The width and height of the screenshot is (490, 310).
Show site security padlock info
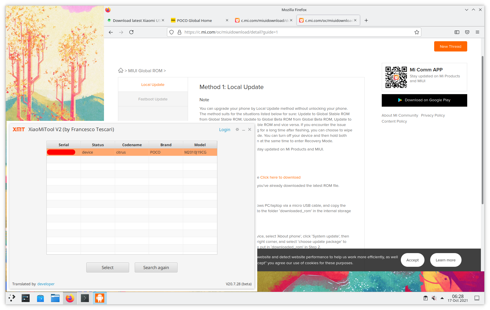(x=179, y=32)
